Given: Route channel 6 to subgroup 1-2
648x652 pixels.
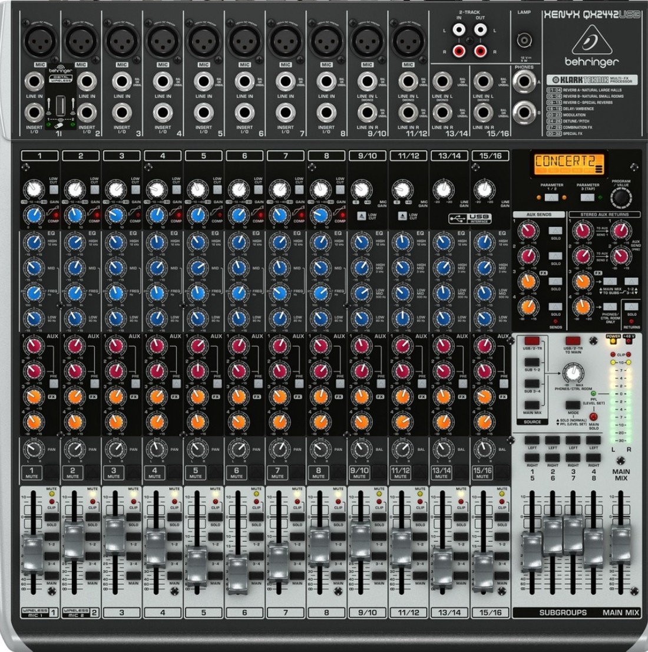Looking at the screenshot, I should point(256,536).
